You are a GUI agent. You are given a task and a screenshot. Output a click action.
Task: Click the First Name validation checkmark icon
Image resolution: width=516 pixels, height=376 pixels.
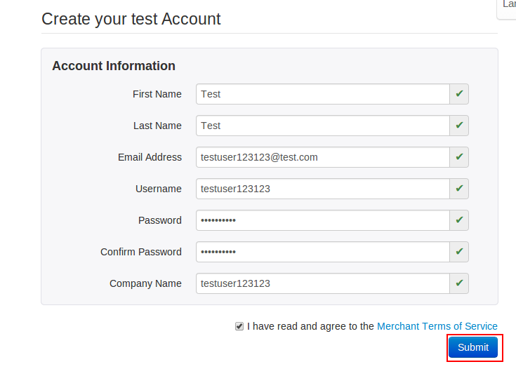459,94
